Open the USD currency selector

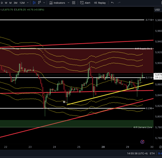pos(158,10)
